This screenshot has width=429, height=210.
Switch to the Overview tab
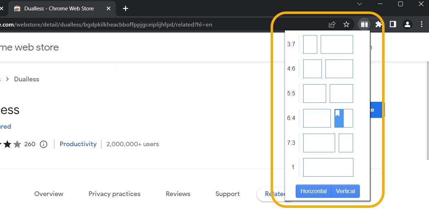click(49, 194)
